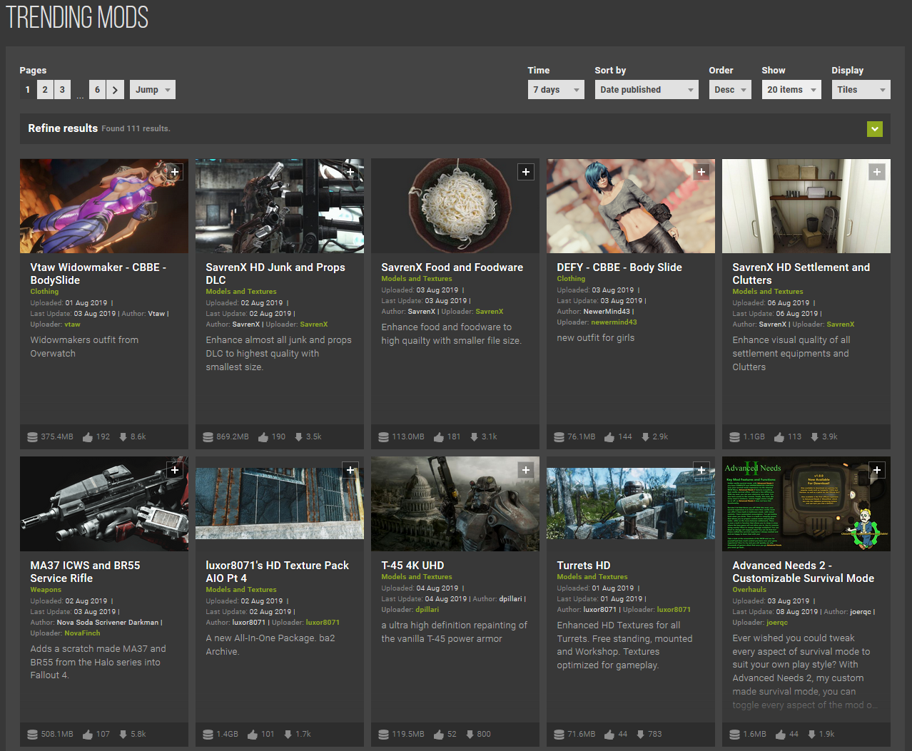This screenshot has width=912, height=751.
Task: Open the Display Tiles dropdown
Action: click(861, 89)
